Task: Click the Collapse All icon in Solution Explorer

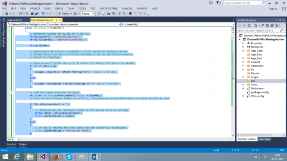Action: (x=272, y=25)
